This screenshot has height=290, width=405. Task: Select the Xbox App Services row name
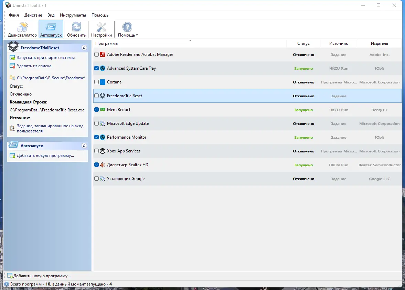coord(124,151)
